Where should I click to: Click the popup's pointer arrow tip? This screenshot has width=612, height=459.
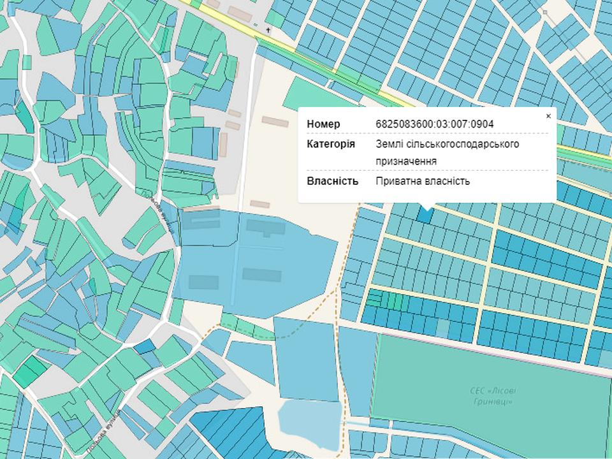[x=427, y=210]
